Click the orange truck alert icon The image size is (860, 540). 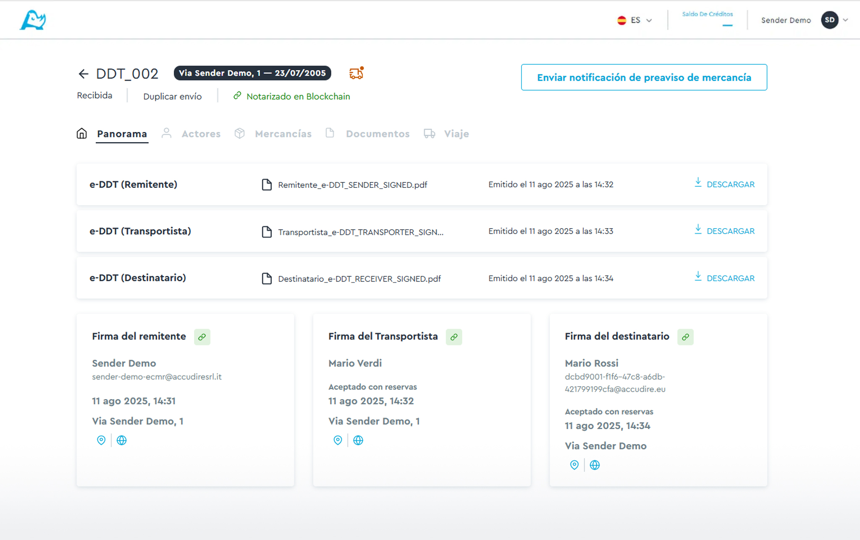(x=356, y=73)
